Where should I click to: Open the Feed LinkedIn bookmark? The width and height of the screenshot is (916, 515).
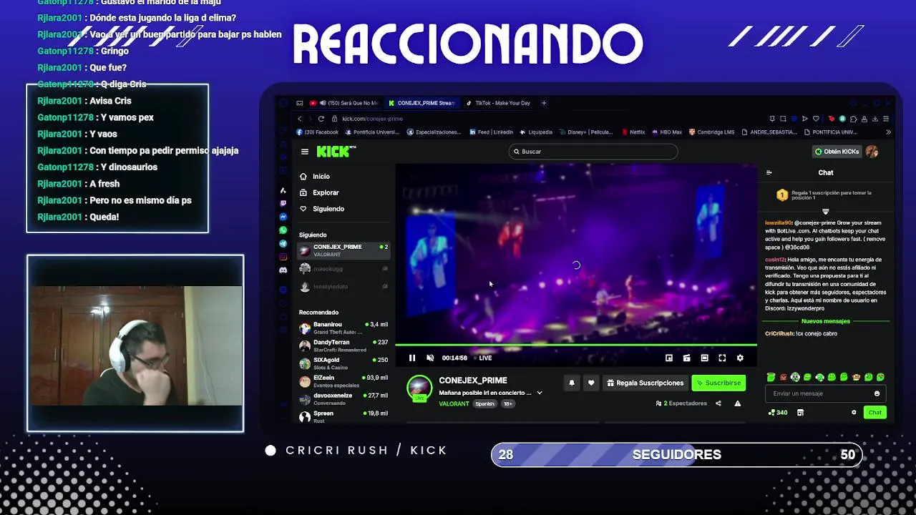pyautogui.click(x=492, y=132)
